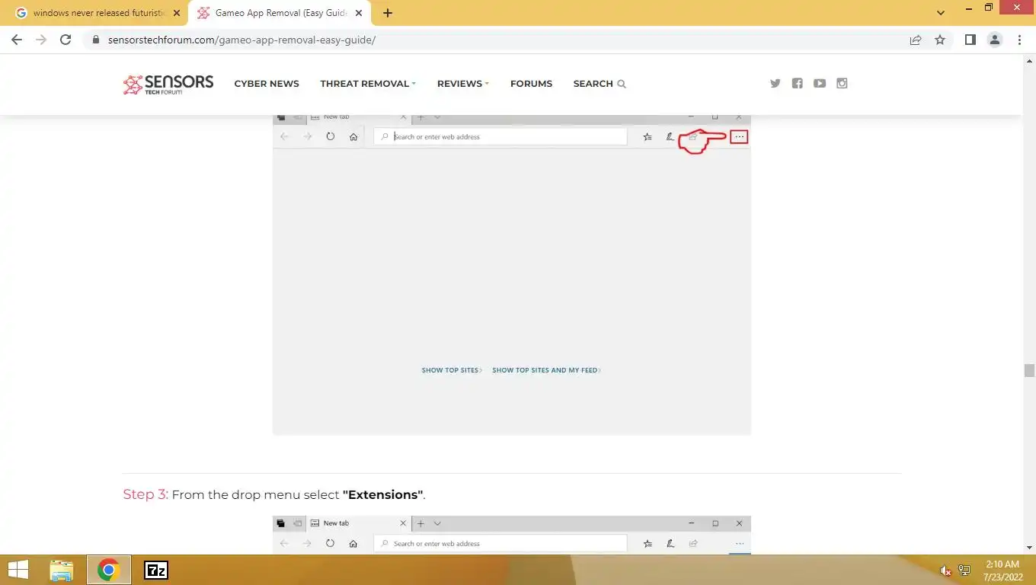Open CYBER NEWS section

(x=267, y=84)
